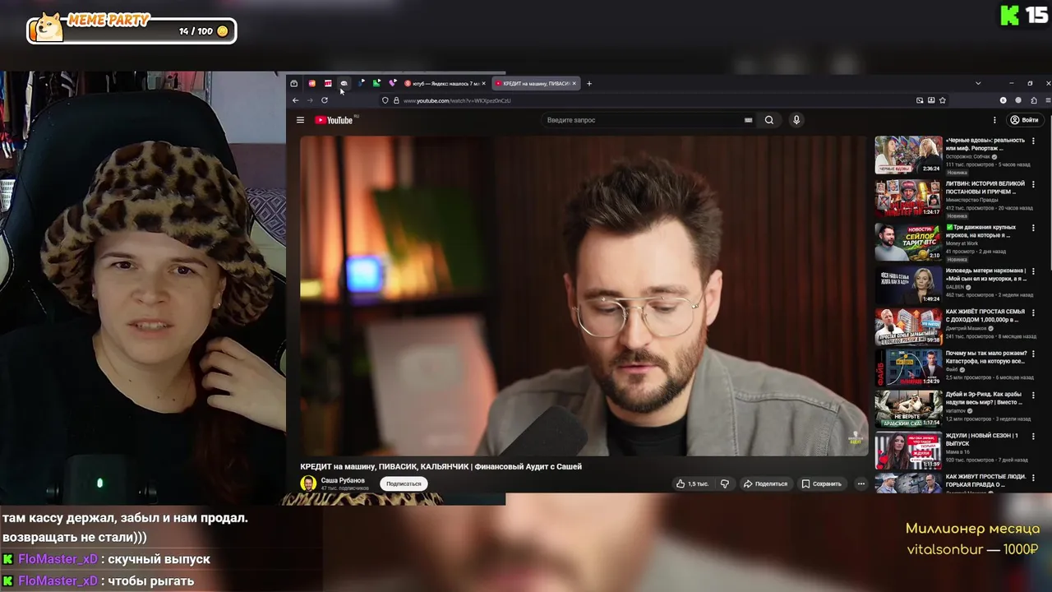This screenshot has height=592, width=1052.
Task: Reload the page with the refresh icon
Action: [325, 100]
